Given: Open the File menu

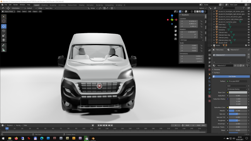Looking at the screenshot, I should pyautogui.click(x=6, y=5).
